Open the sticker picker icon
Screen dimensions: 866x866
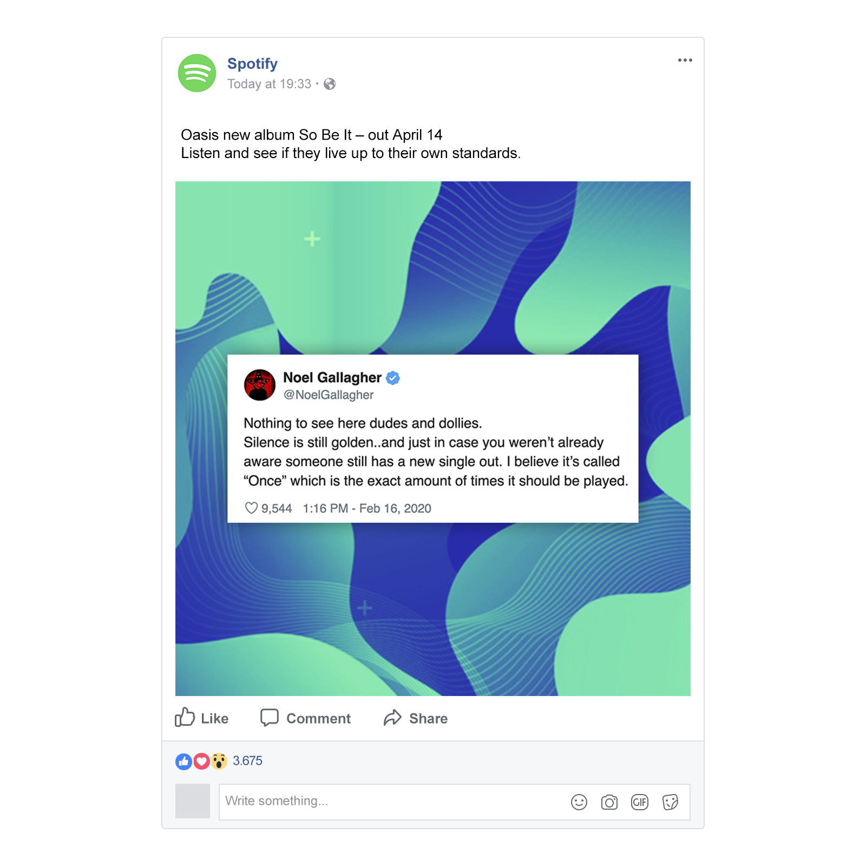(670, 802)
